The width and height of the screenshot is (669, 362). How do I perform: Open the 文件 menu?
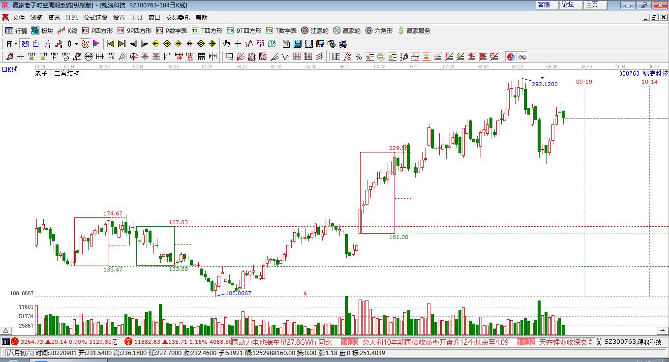click(19, 17)
